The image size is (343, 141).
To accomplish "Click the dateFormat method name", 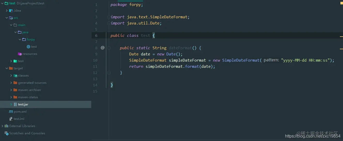I will coord(180,48).
